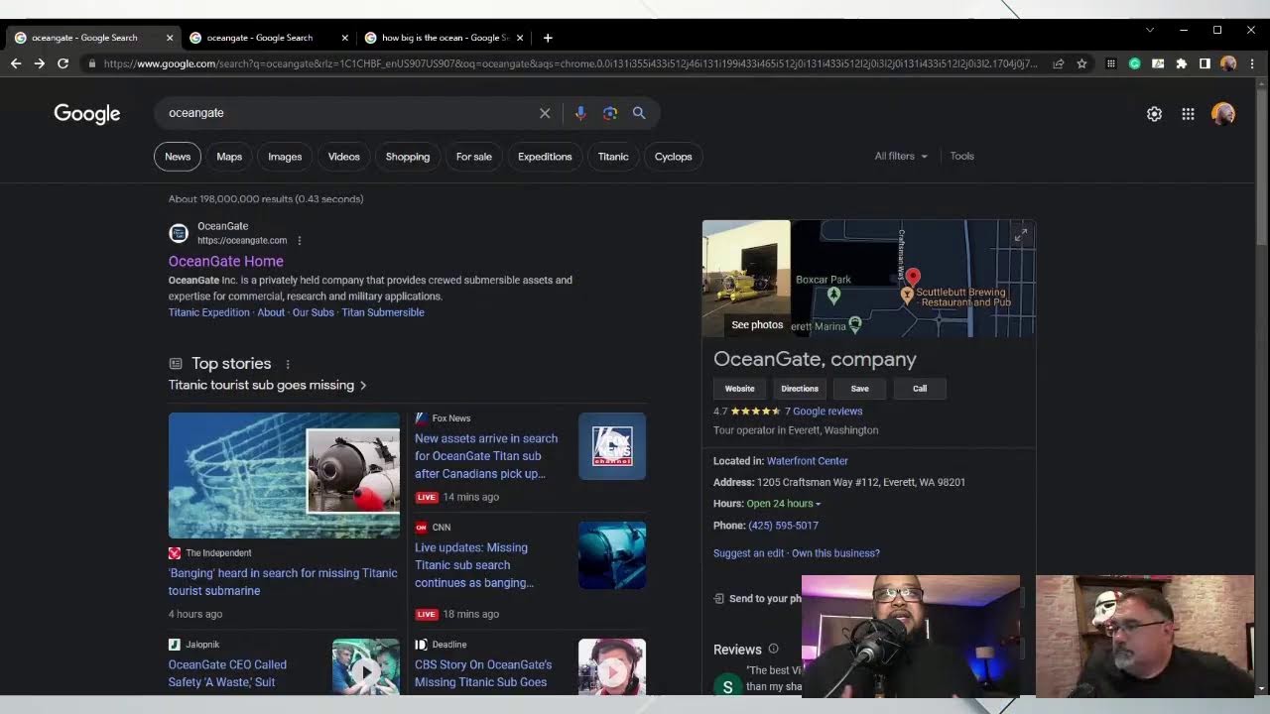The width and height of the screenshot is (1270, 714).
Task: Toggle the Chrome side panel icon
Action: [x=1205, y=63]
